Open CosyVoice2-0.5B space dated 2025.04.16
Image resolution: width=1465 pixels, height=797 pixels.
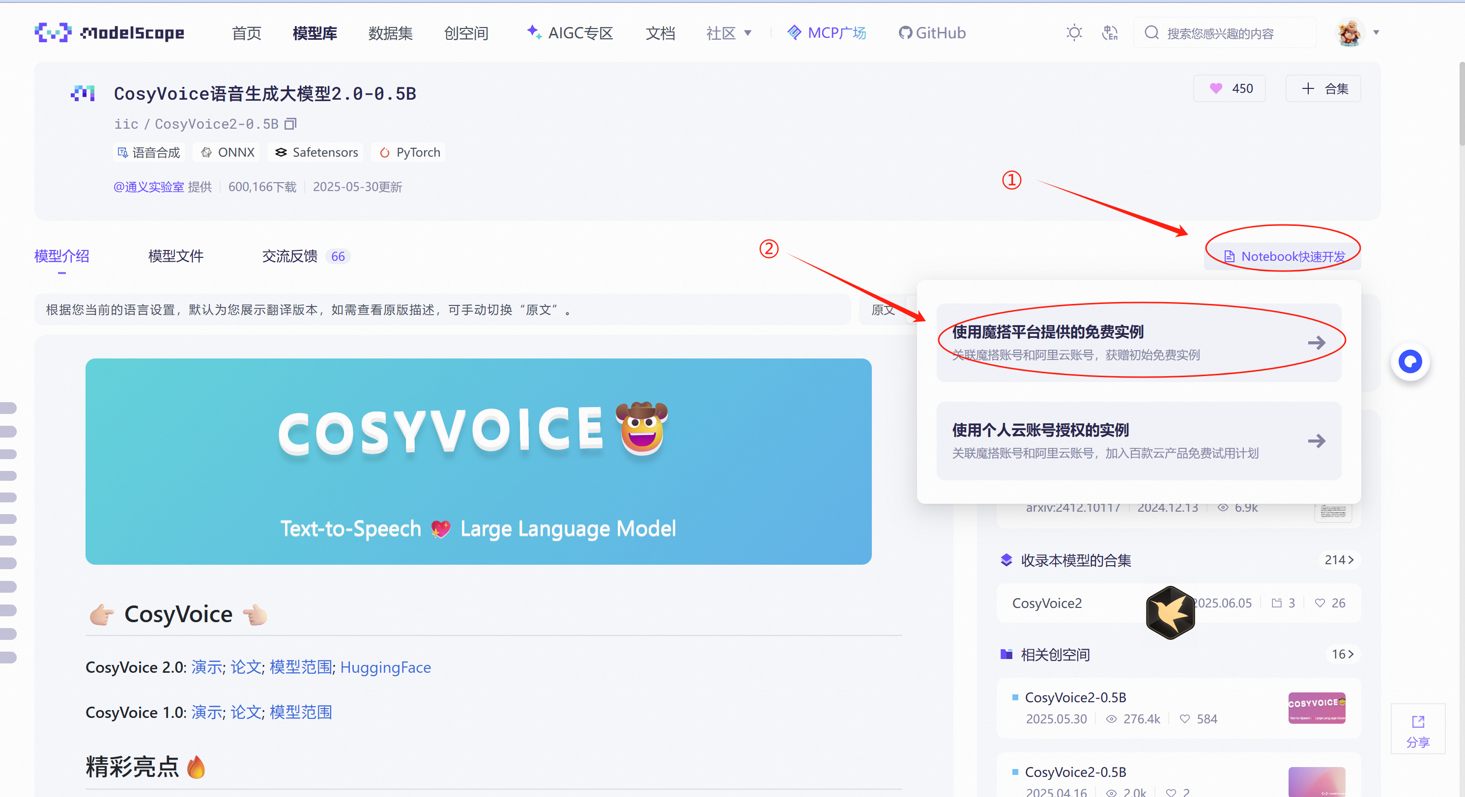coord(1178,775)
